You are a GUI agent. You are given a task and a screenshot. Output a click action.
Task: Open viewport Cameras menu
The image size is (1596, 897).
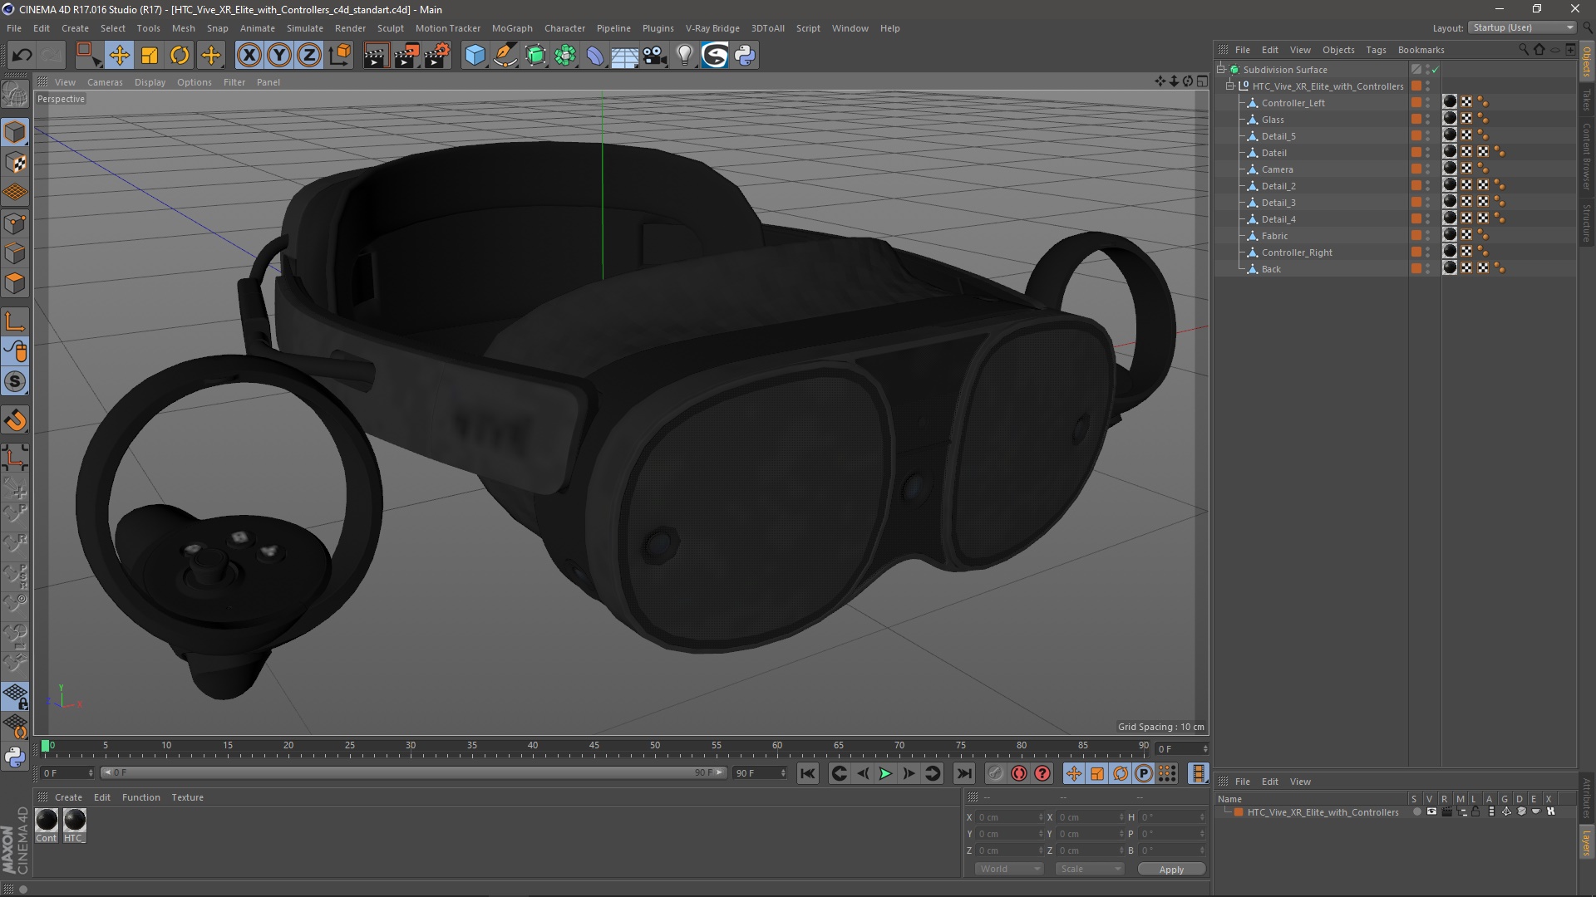(105, 82)
